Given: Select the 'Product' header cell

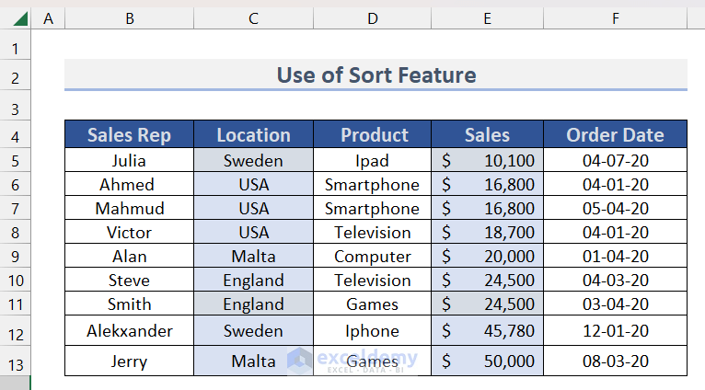Looking at the screenshot, I should click(372, 135).
